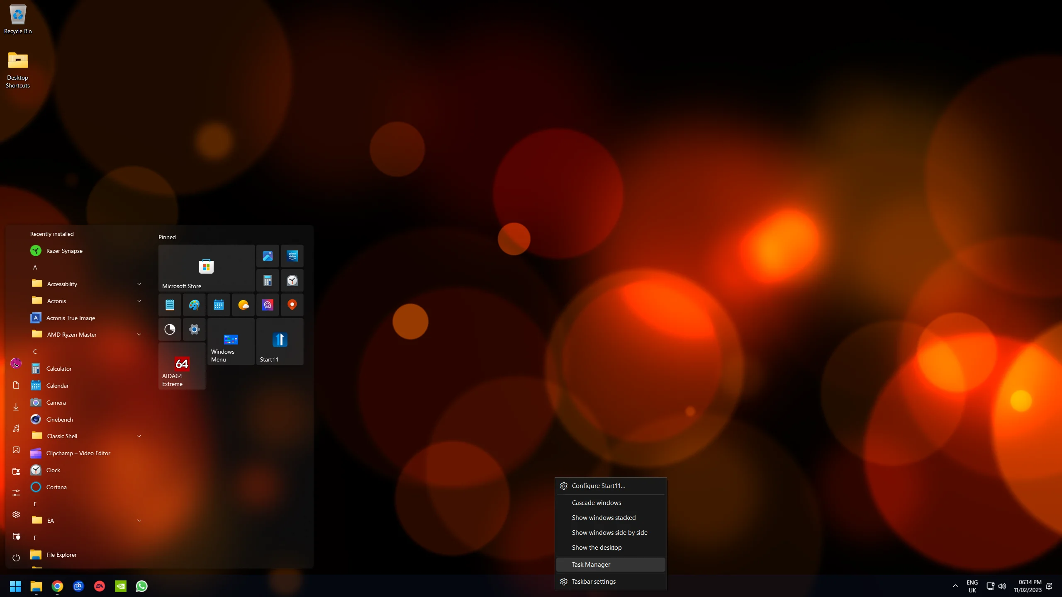Click Show the desktop menu item

[611, 548]
